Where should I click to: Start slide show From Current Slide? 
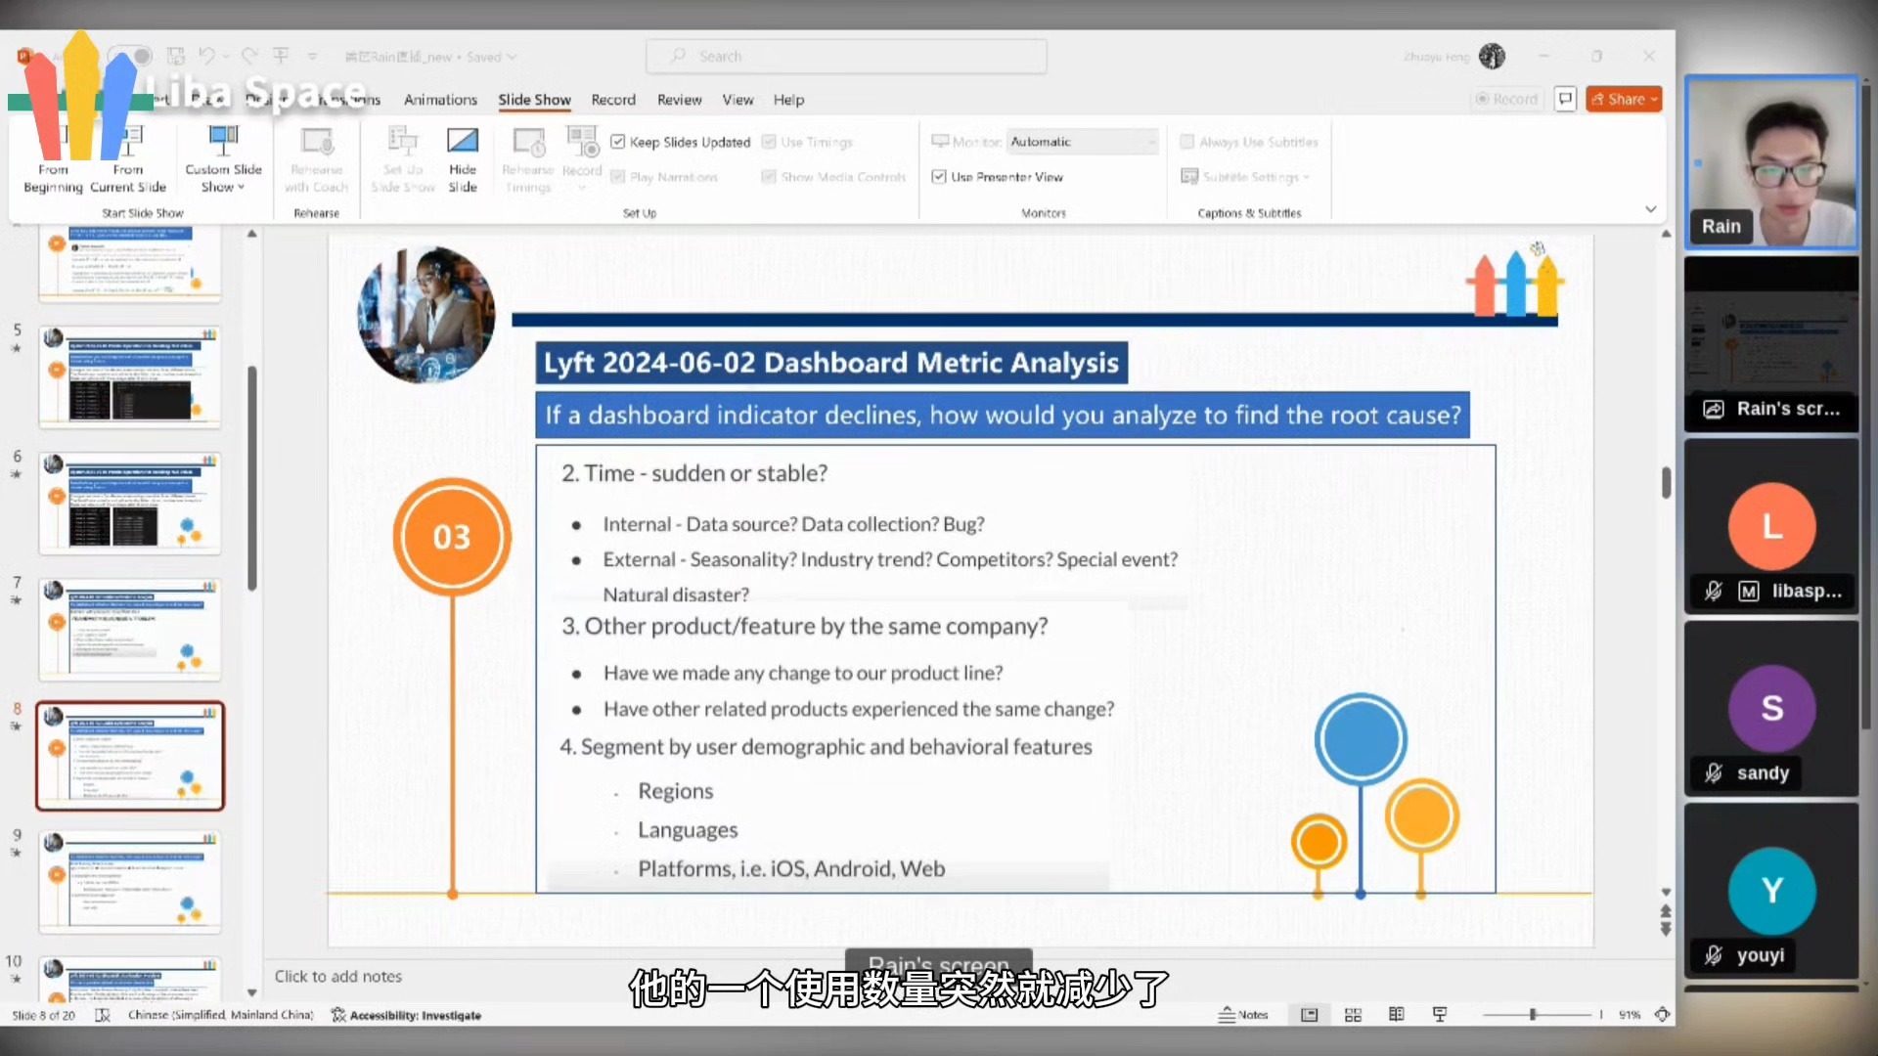pyautogui.click(x=128, y=159)
